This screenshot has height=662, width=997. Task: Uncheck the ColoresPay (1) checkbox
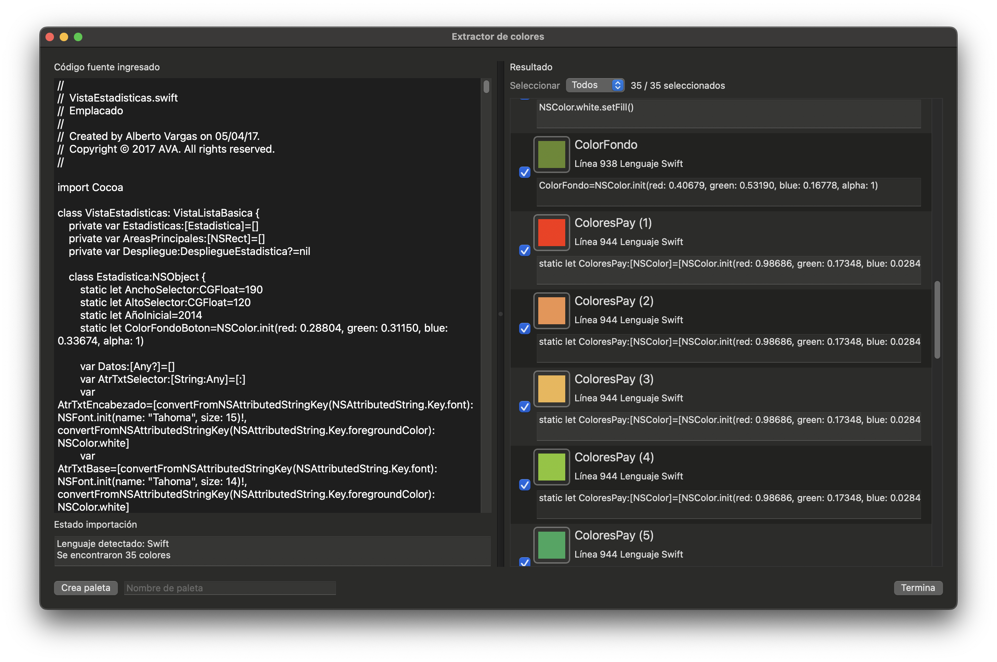[x=524, y=250]
